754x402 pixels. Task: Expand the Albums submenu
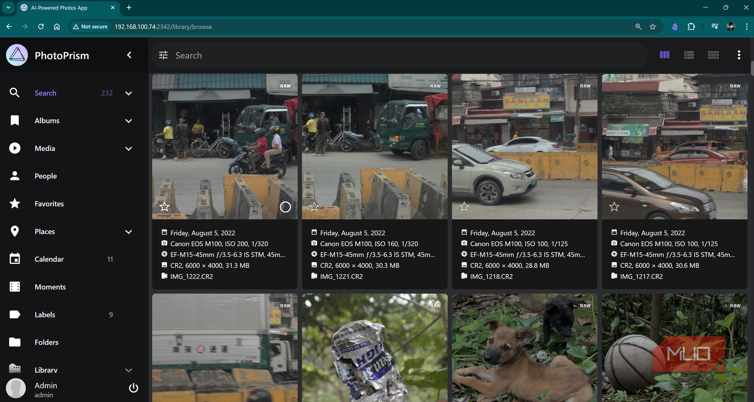(x=129, y=121)
